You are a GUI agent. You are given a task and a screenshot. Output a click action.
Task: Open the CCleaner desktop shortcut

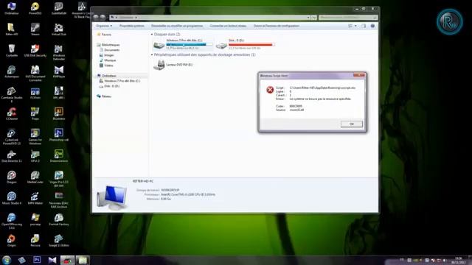[x=12, y=113]
